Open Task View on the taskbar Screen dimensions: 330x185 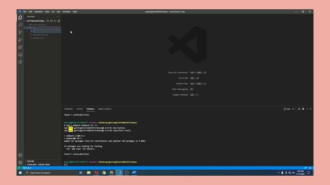click(80, 173)
